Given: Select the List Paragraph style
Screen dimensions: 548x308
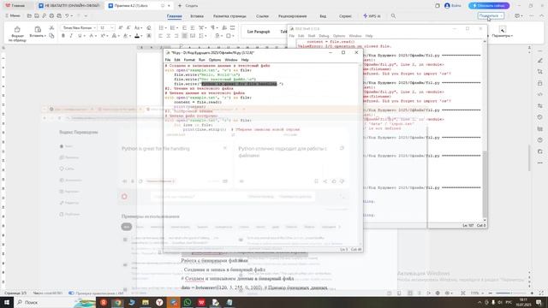Looking at the screenshot, I should pos(259,32).
